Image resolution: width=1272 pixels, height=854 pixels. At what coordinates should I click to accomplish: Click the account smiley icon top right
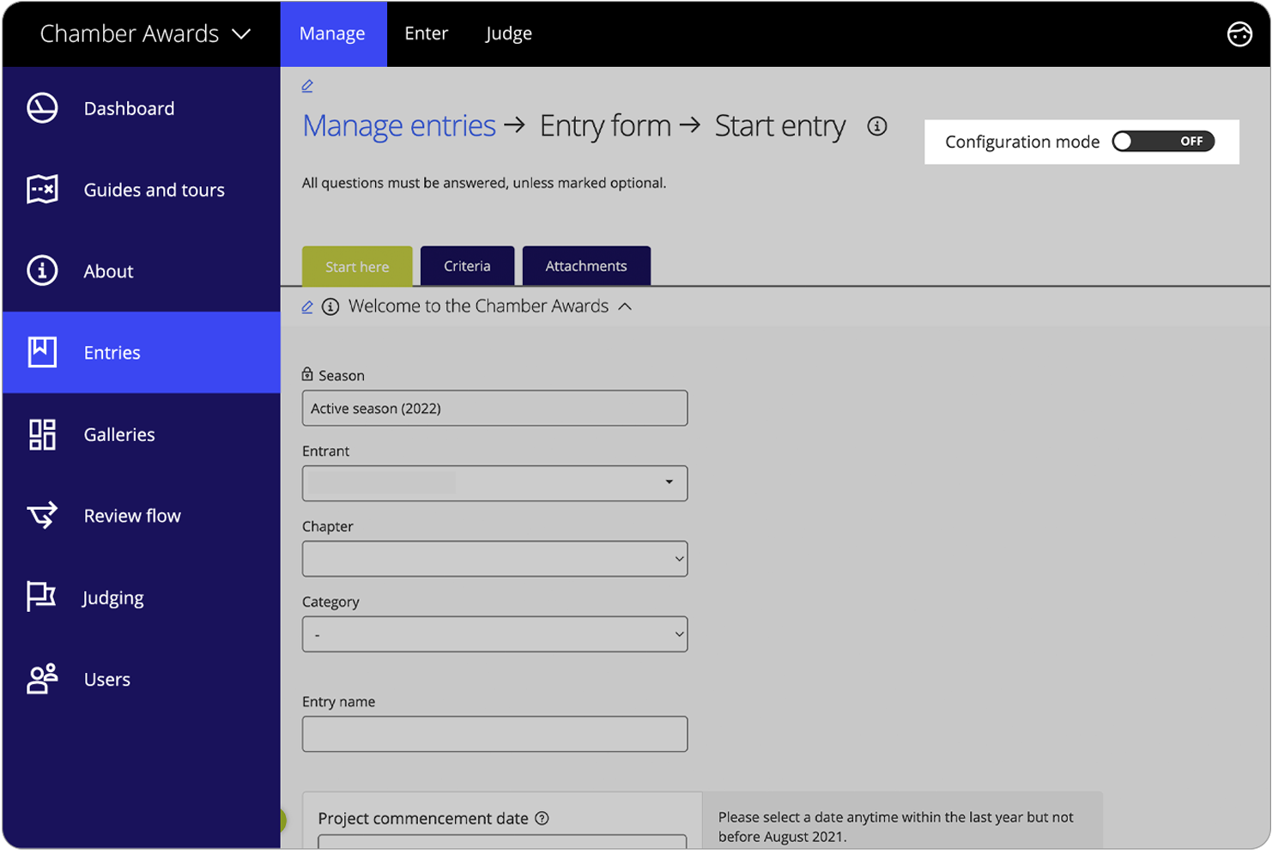[x=1239, y=33]
